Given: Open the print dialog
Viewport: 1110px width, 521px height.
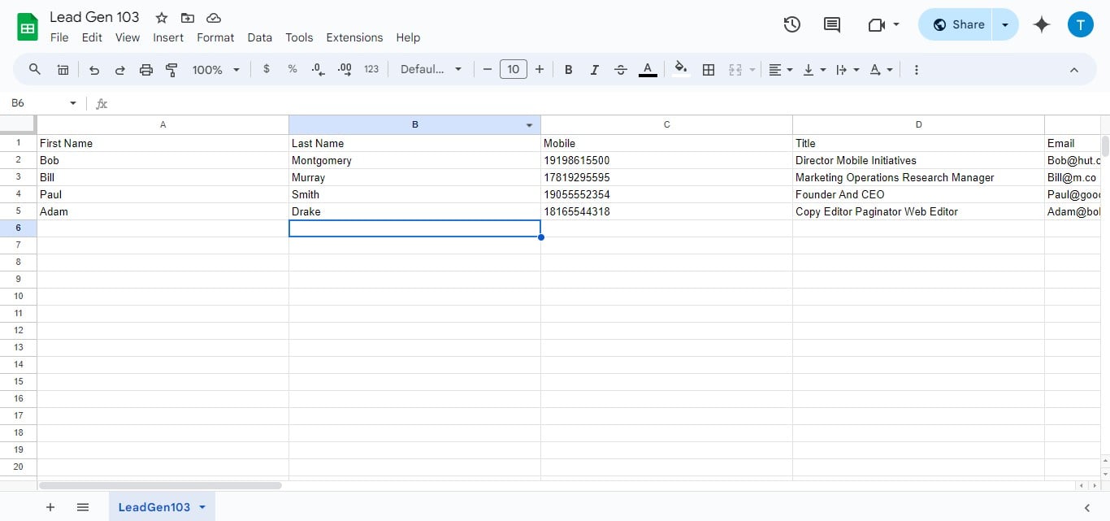Looking at the screenshot, I should (145, 69).
